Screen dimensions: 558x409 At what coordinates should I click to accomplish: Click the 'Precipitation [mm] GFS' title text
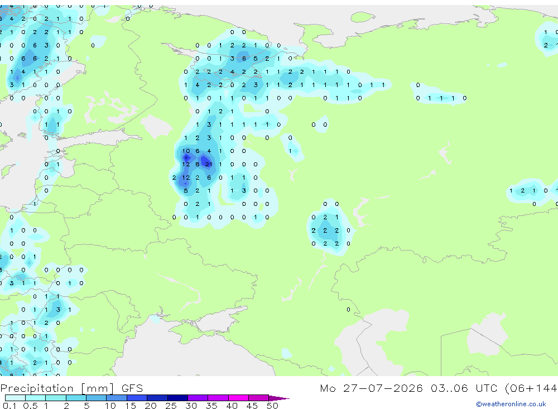[x=71, y=388]
